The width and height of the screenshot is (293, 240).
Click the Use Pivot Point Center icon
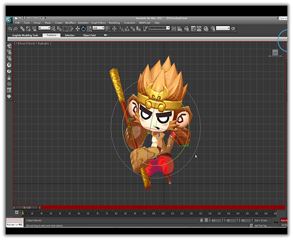(108, 29)
